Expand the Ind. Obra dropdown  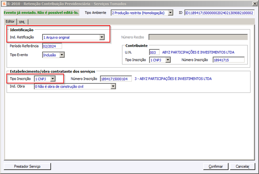click(113, 86)
